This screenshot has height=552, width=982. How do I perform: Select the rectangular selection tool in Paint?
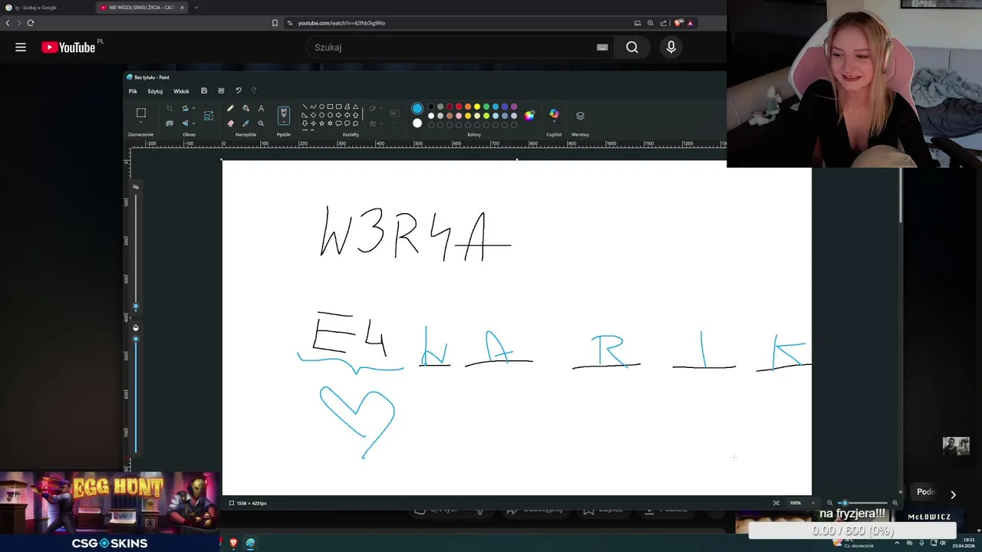click(141, 113)
